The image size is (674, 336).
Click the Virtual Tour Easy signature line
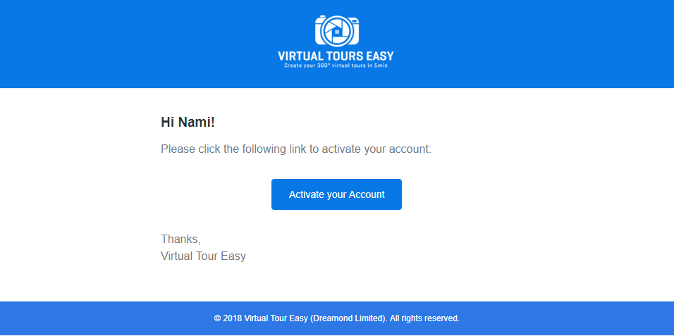click(203, 256)
